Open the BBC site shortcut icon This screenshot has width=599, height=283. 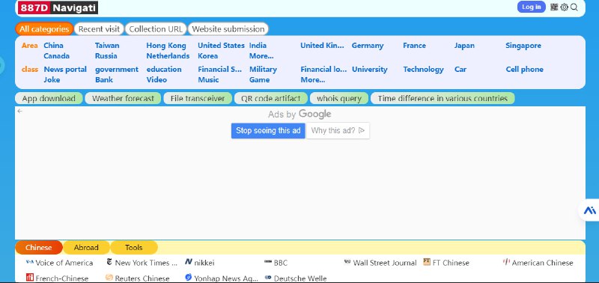point(268,262)
